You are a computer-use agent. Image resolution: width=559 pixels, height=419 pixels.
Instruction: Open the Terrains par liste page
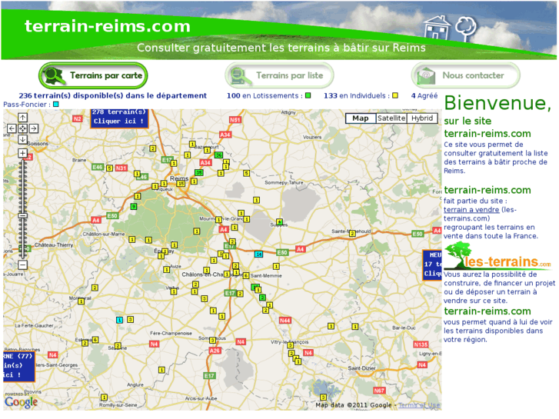coord(280,75)
